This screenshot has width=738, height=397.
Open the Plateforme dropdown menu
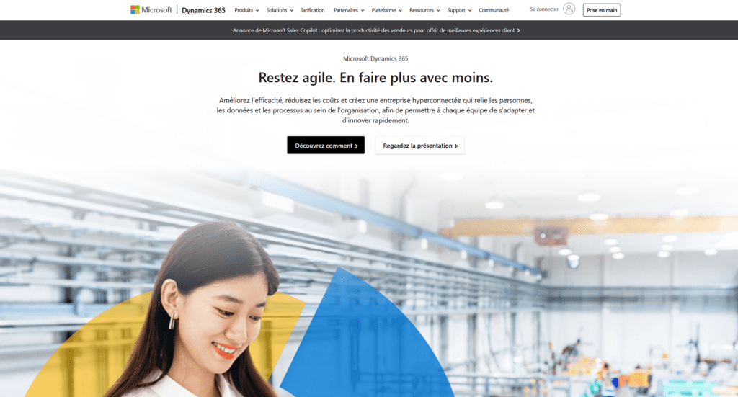[386, 10]
